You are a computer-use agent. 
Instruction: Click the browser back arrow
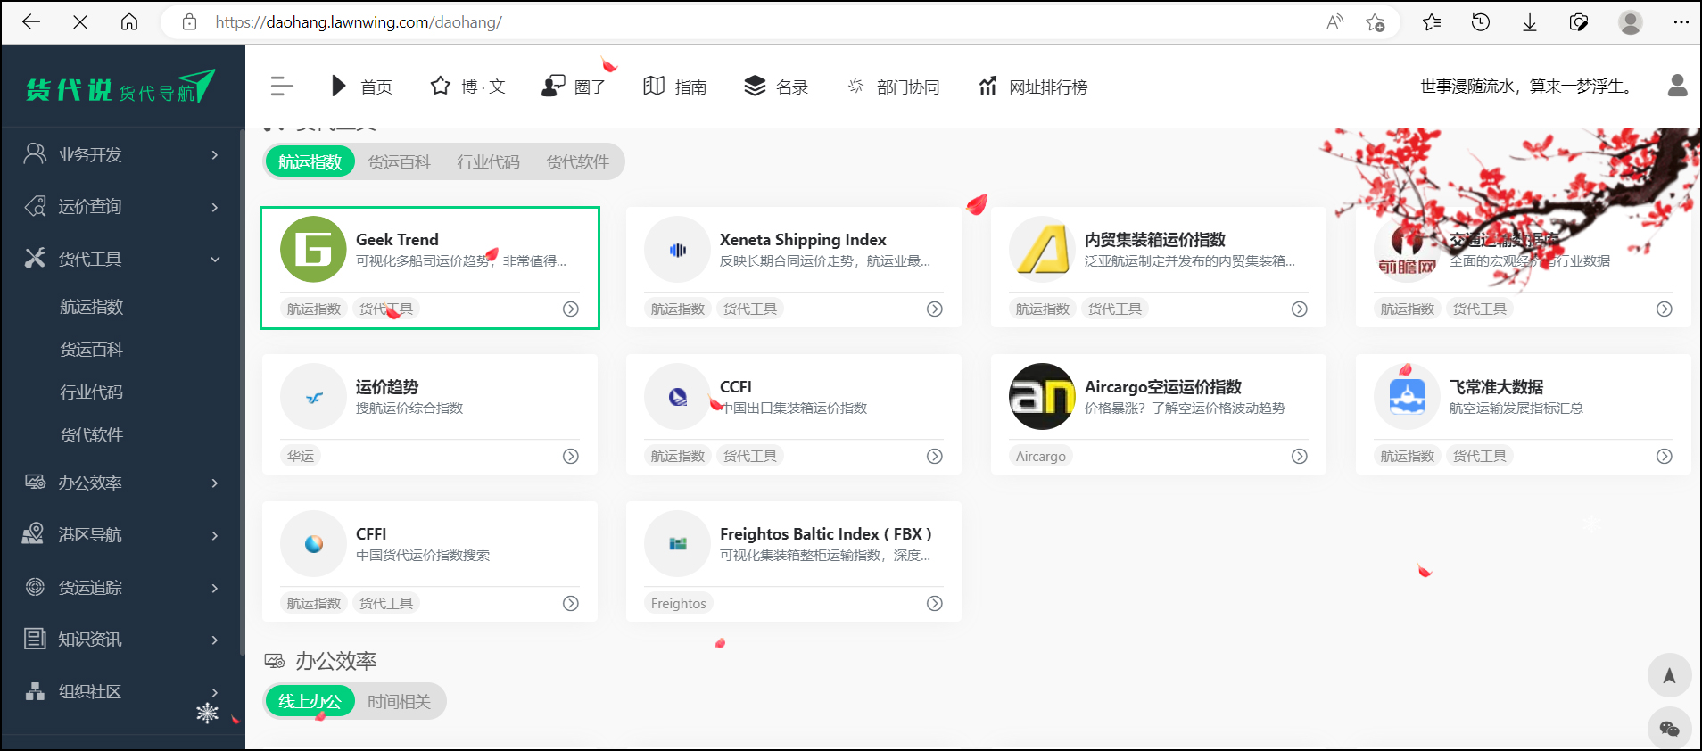pyautogui.click(x=31, y=22)
